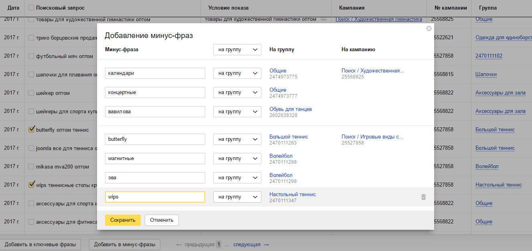Viewport: 532px width, 251px height.
Task: Click Добавить в ключевые фразы button
Action: tap(40, 245)
